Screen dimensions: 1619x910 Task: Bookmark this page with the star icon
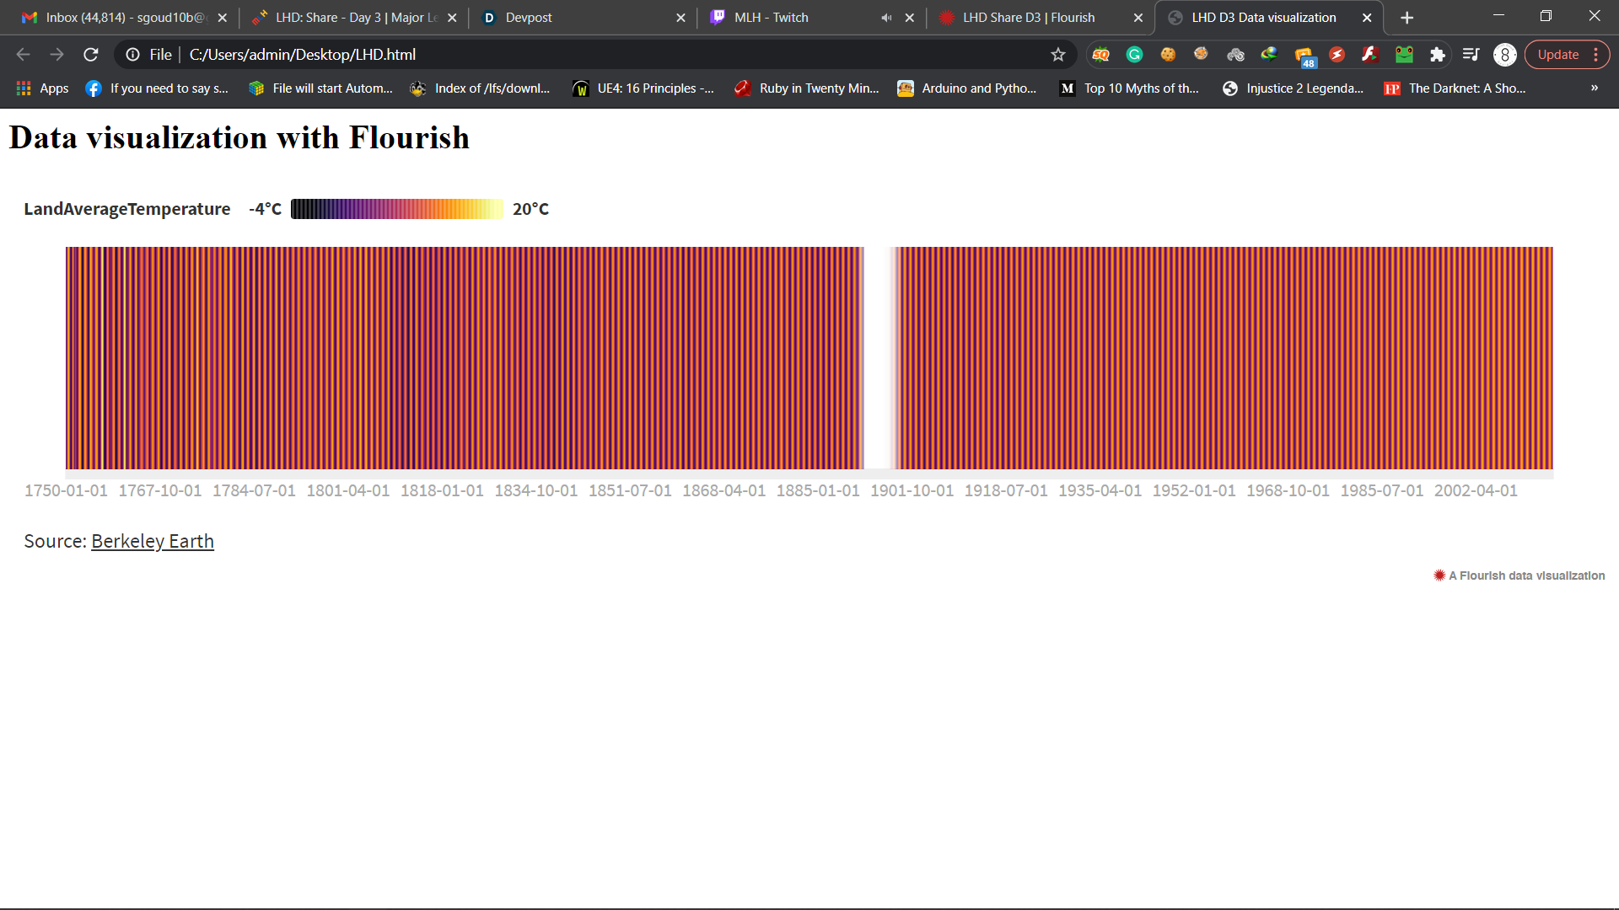(x=1058, y=54)
